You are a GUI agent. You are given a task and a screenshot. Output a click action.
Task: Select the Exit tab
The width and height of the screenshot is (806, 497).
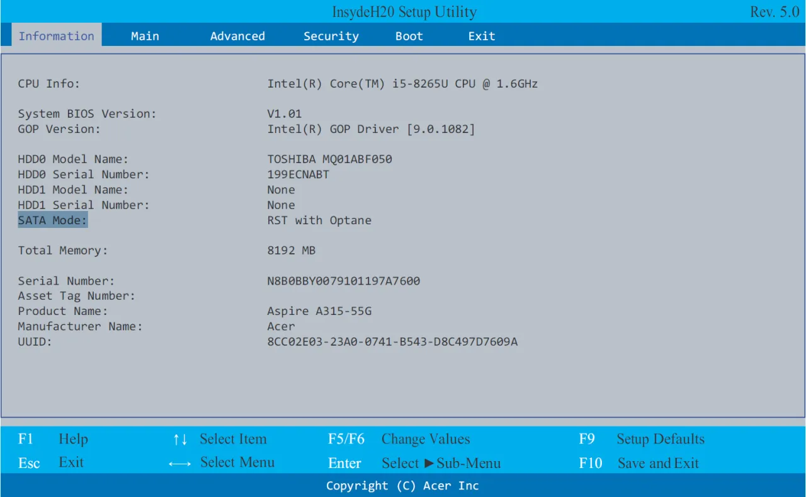click(482, 36)
